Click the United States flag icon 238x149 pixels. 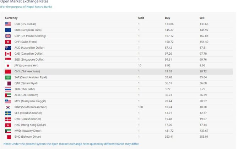pyautogui.click(x=8, y=24)
